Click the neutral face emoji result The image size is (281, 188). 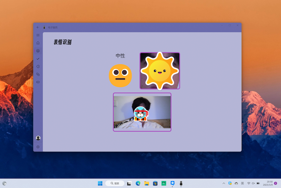(x=120, y=76)
